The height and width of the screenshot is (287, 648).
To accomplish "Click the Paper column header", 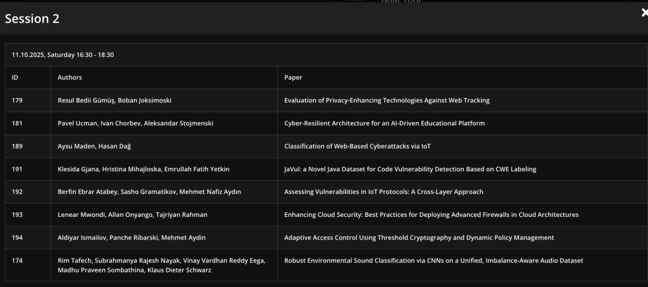I will [293, 78].
